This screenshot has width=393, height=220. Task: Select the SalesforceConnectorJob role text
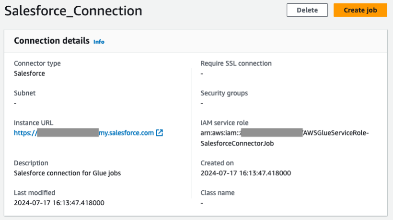tap(237, 143)
